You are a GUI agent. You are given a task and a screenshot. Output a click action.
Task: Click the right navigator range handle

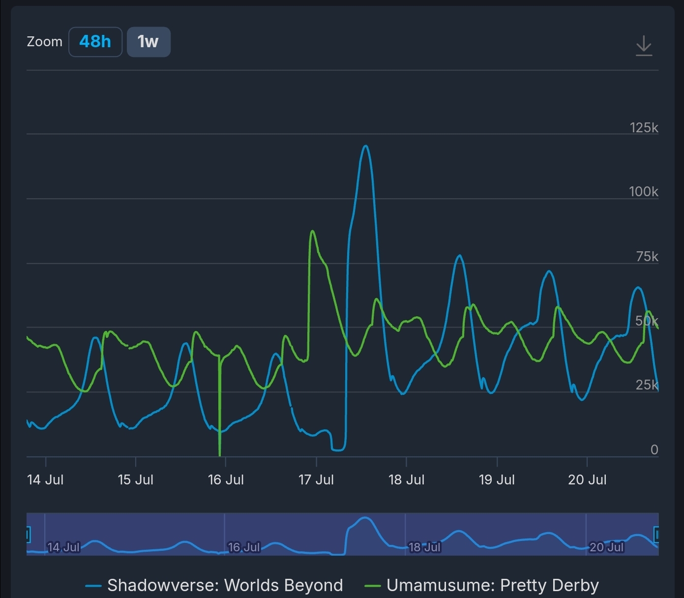pos(657,534)
